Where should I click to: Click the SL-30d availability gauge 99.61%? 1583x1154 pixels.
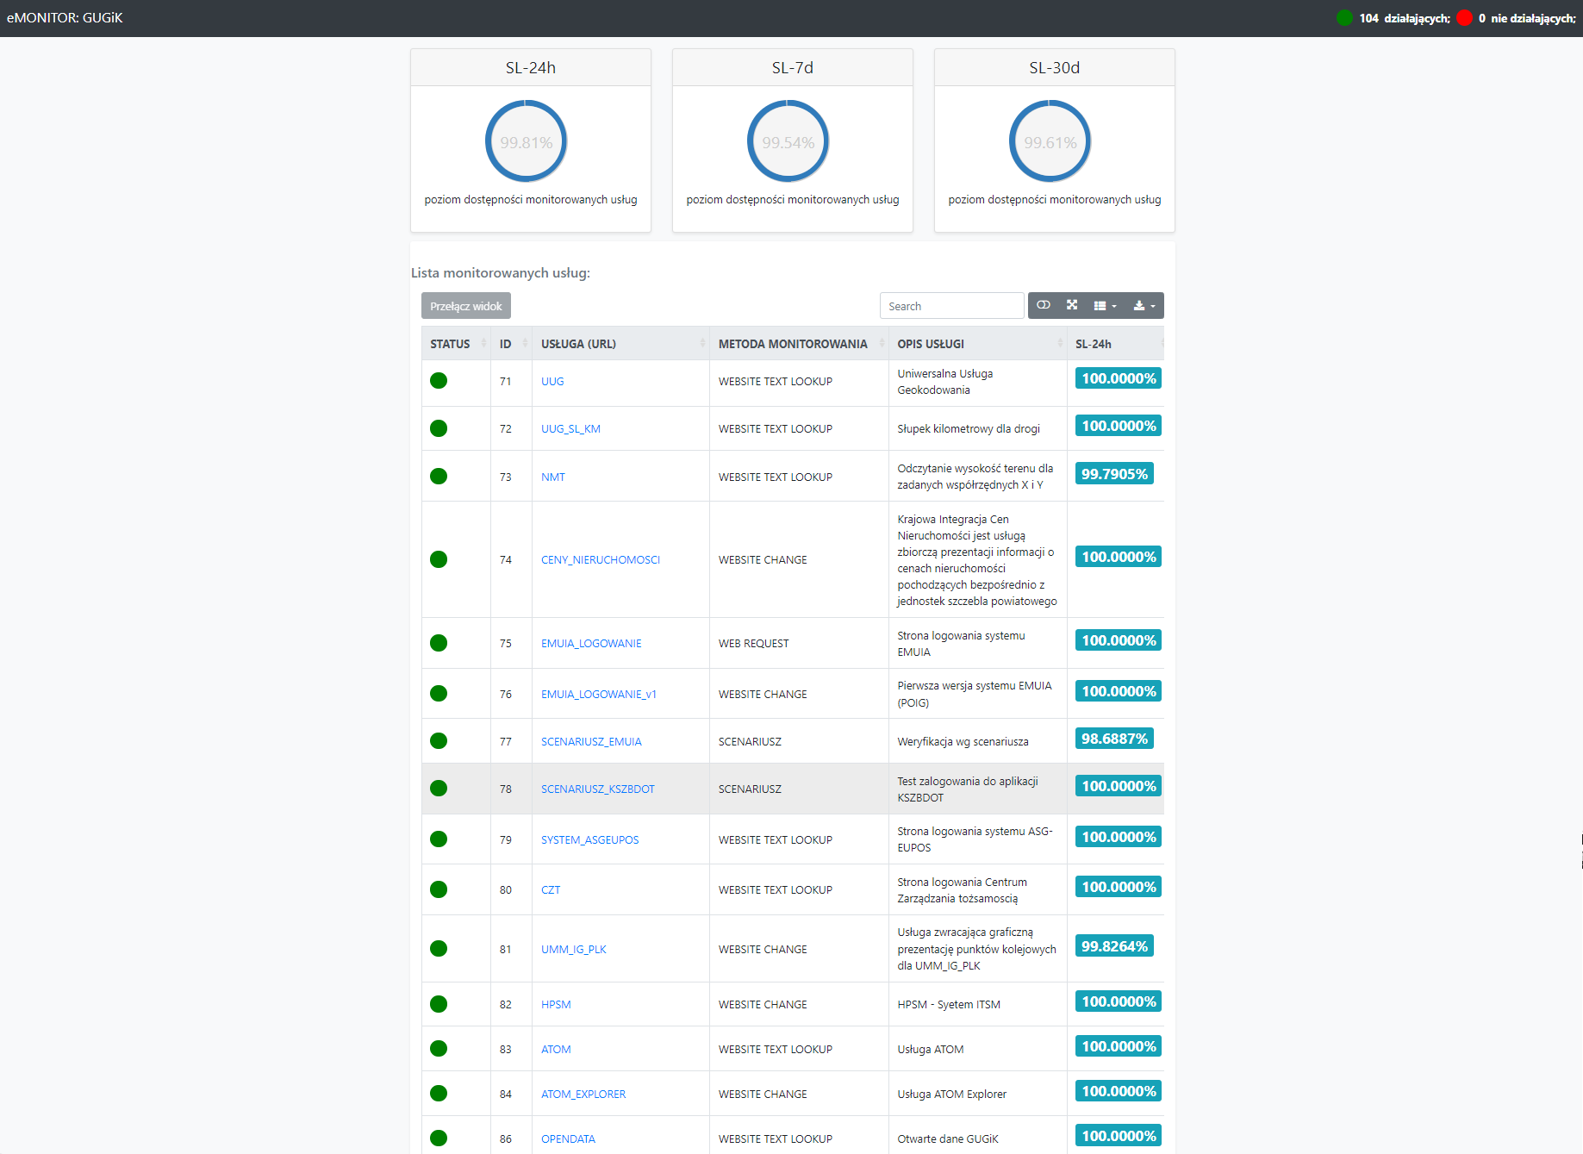(1050, 141)
